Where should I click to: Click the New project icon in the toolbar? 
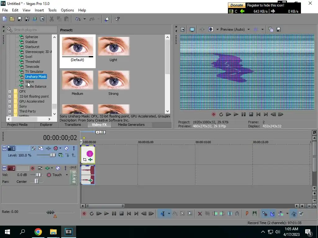[x=4, y=19]
